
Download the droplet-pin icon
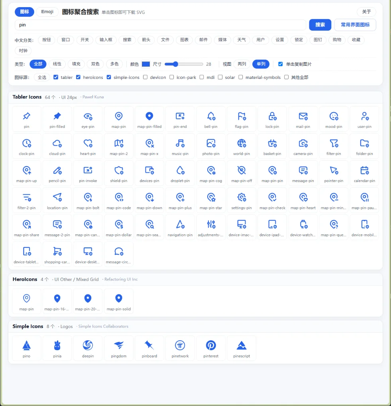tap(180, 173)
